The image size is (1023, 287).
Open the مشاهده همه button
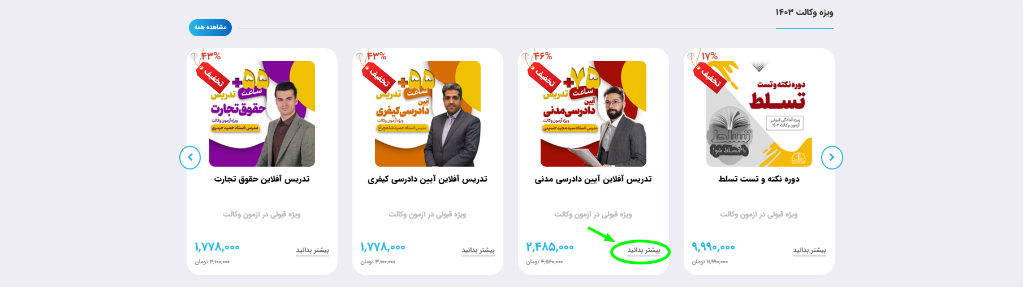(x=210, y=27)
